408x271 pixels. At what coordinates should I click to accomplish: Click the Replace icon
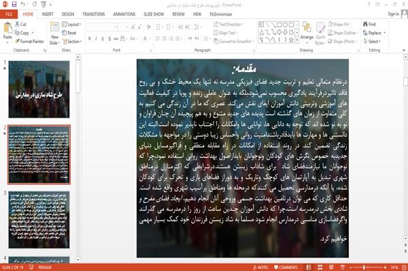coord(365,33)
